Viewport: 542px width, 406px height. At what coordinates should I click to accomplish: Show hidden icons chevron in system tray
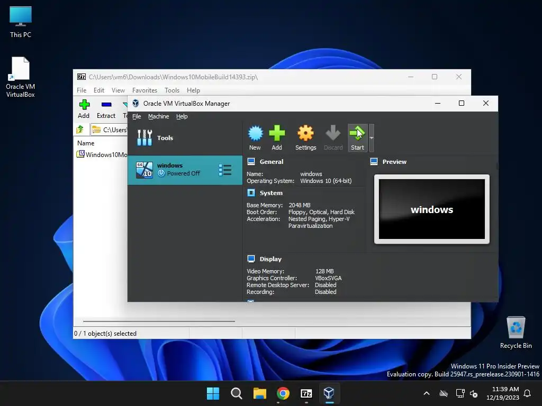tap(427, 393)
